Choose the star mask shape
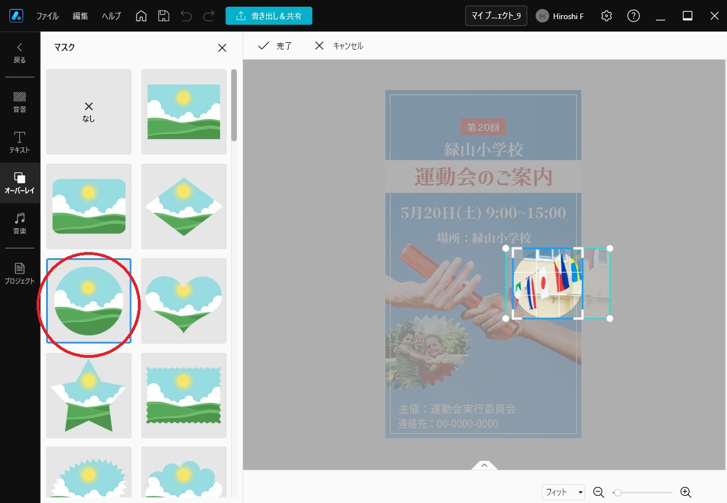The image size is (727, 503). 89,396
